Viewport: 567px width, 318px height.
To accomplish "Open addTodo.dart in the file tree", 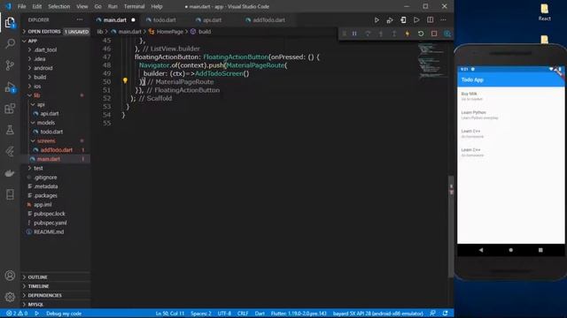I will click(x=55, y=150).
